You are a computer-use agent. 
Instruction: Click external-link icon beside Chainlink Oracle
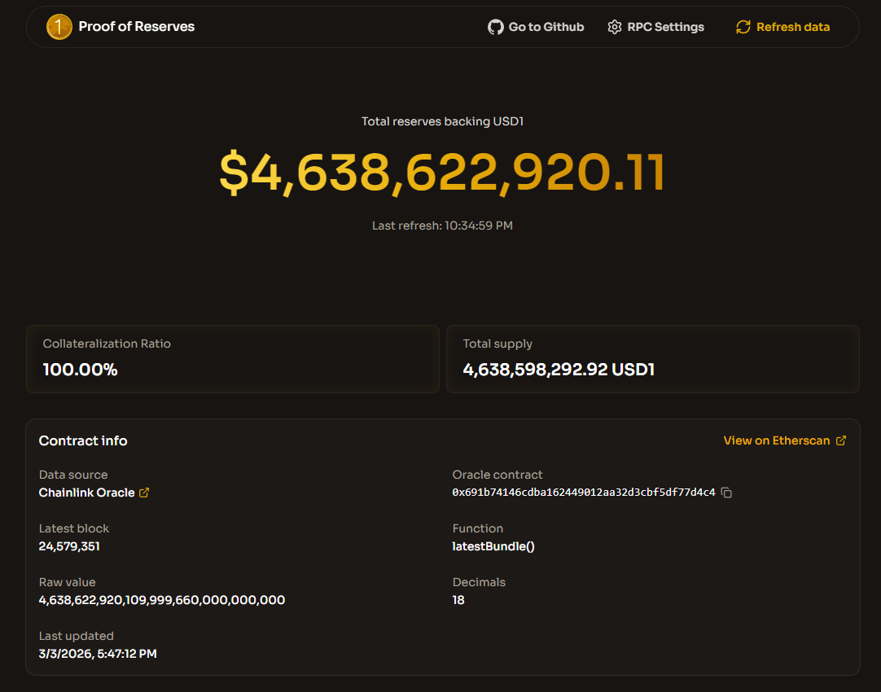click(x=144, y=493)
